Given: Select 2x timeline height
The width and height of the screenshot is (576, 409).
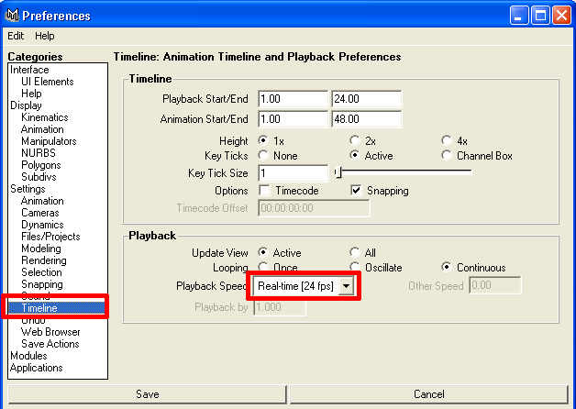Looking at the screenshot, I should pos(355,140).
